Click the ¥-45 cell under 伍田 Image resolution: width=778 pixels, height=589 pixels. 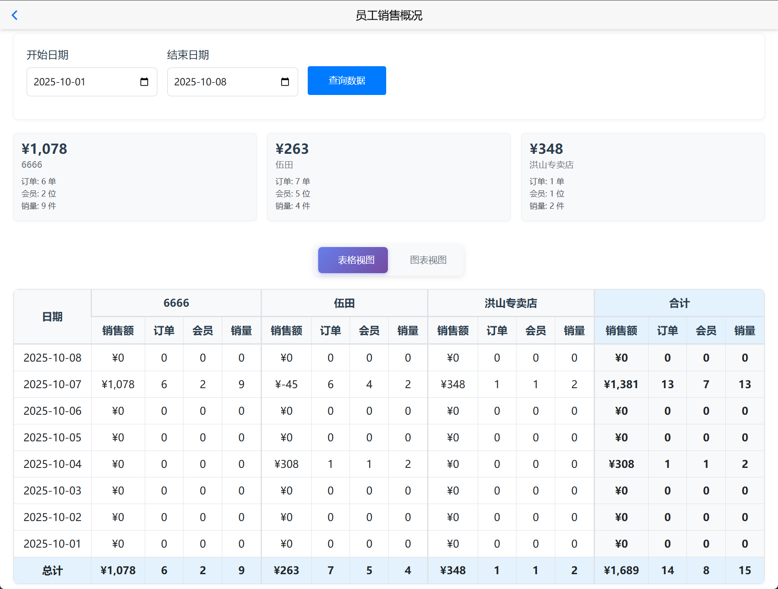286,384
